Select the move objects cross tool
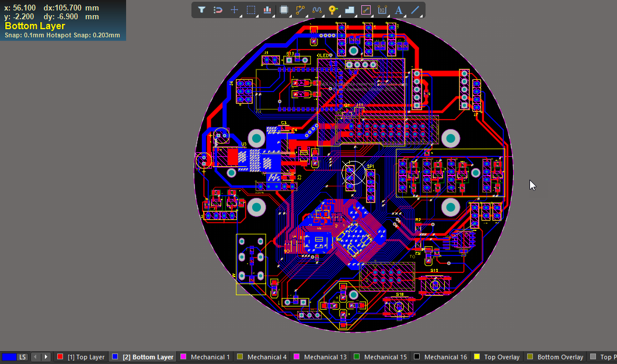Viewport: 617px width, 364px height. coord(234,10)
